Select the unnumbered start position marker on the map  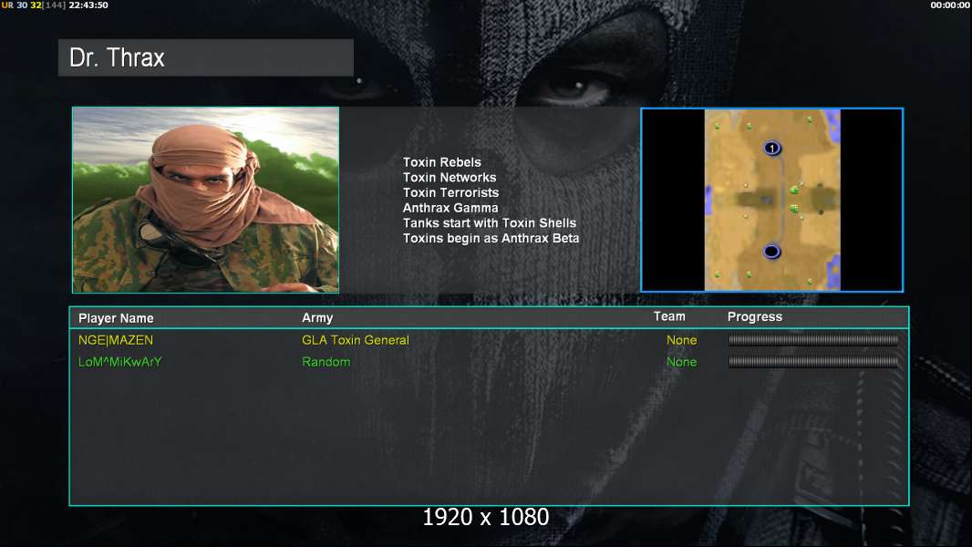tap(771, 252)
